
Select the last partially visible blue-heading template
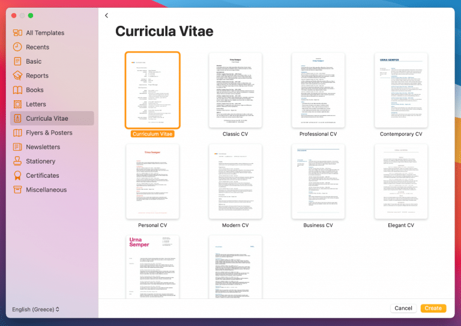(235, 267)
